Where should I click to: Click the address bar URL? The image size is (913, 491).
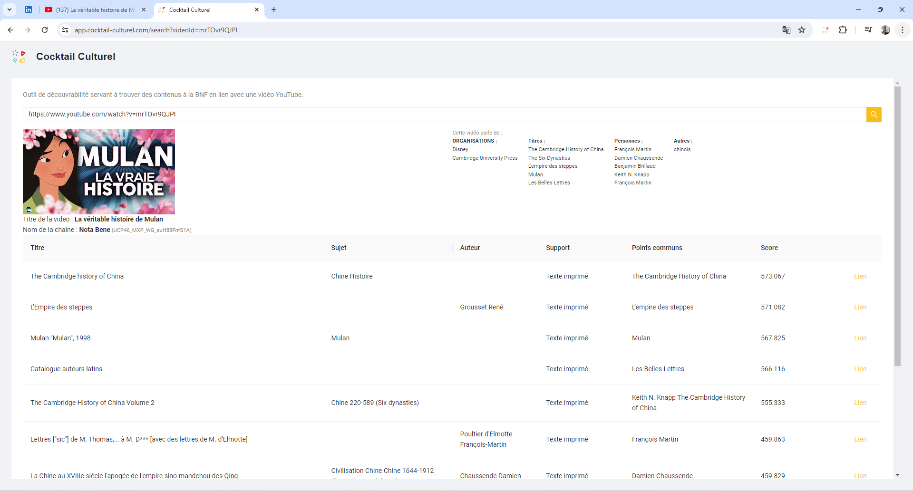156,30
